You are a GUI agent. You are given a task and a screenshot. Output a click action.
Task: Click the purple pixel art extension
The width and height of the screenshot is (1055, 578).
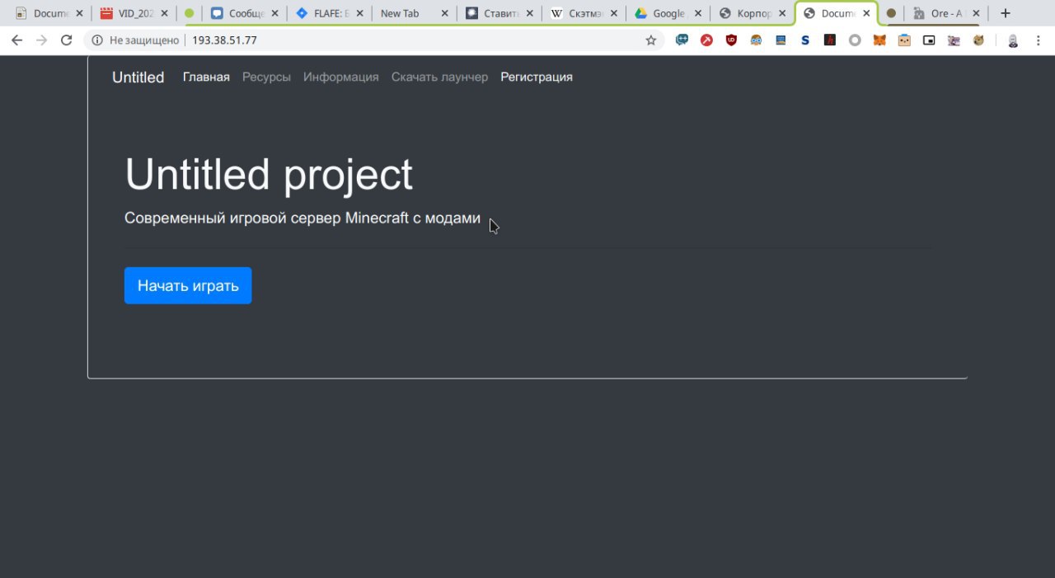[954, 40]
